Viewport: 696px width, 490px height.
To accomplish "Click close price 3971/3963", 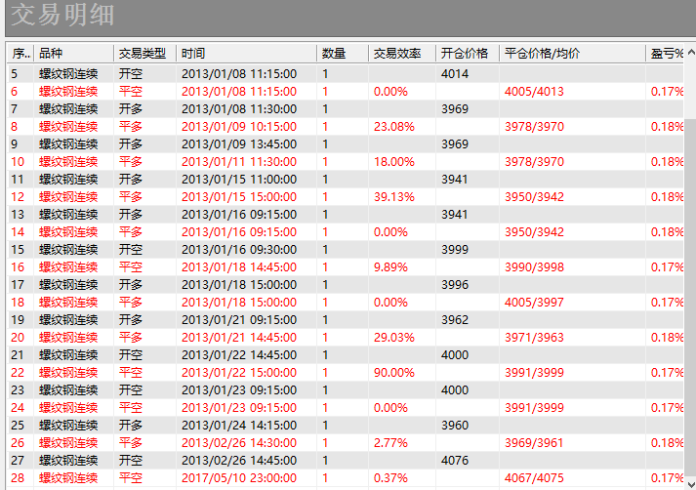I will click(x=534, y=338).
